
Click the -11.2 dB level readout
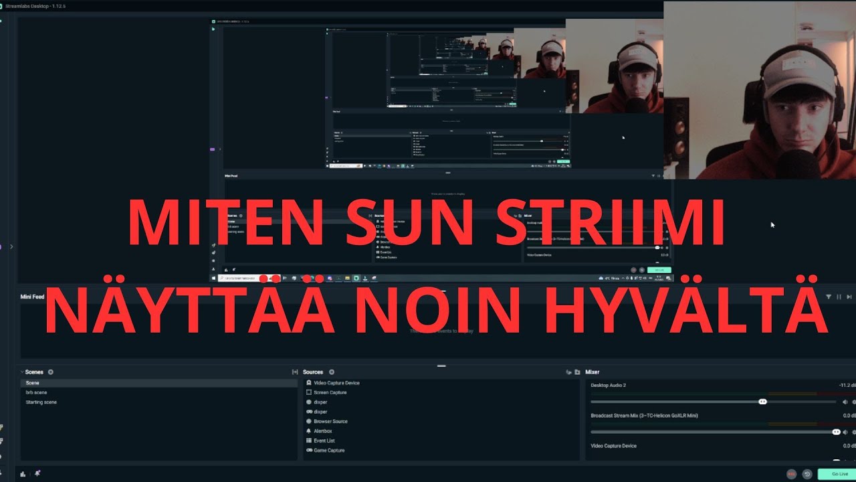coord(847,386)
